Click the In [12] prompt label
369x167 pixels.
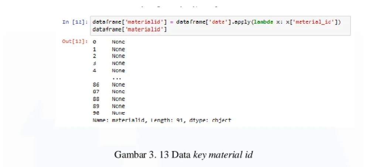point(75,22)
